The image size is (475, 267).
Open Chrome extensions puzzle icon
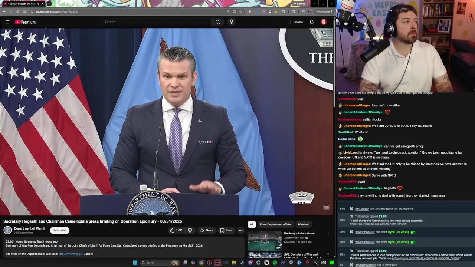click(x=284, y=11)
